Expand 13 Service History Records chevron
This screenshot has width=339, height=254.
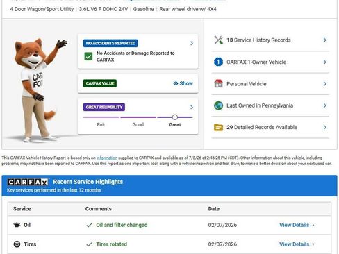click(325, 40)
